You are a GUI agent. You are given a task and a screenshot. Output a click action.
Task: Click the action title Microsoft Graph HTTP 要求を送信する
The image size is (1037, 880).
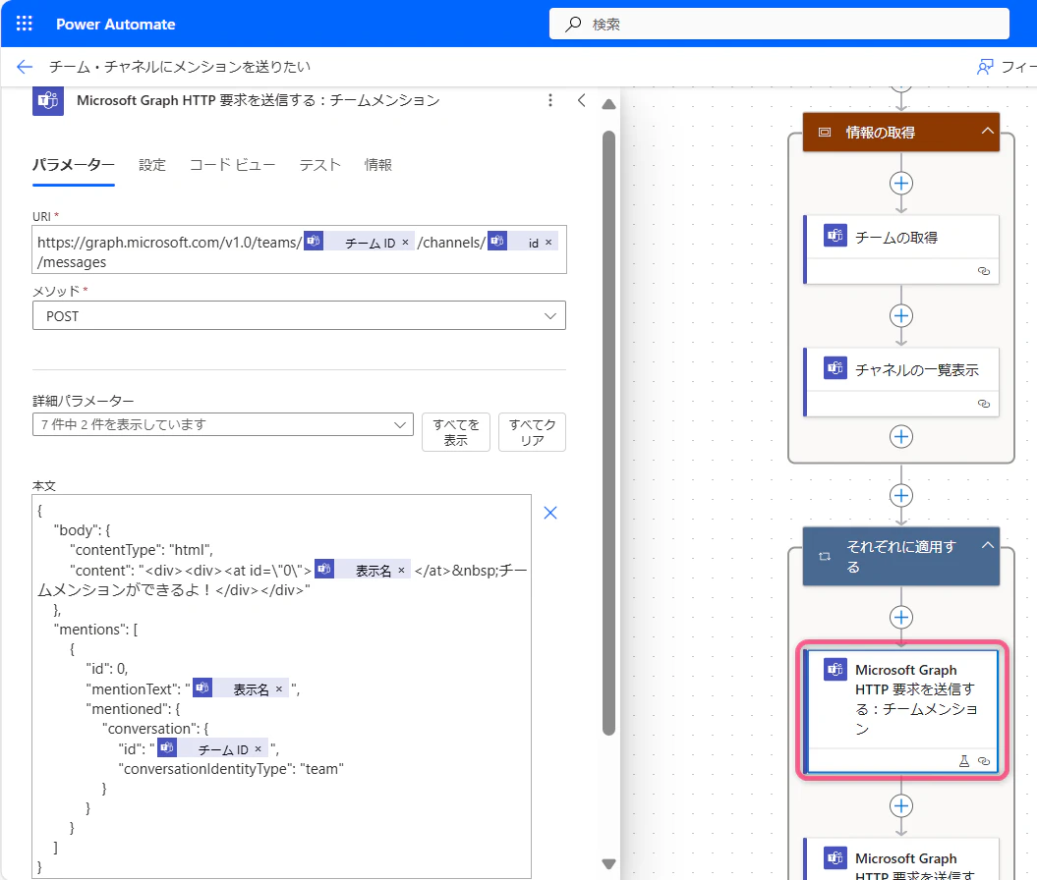(258, 100)
